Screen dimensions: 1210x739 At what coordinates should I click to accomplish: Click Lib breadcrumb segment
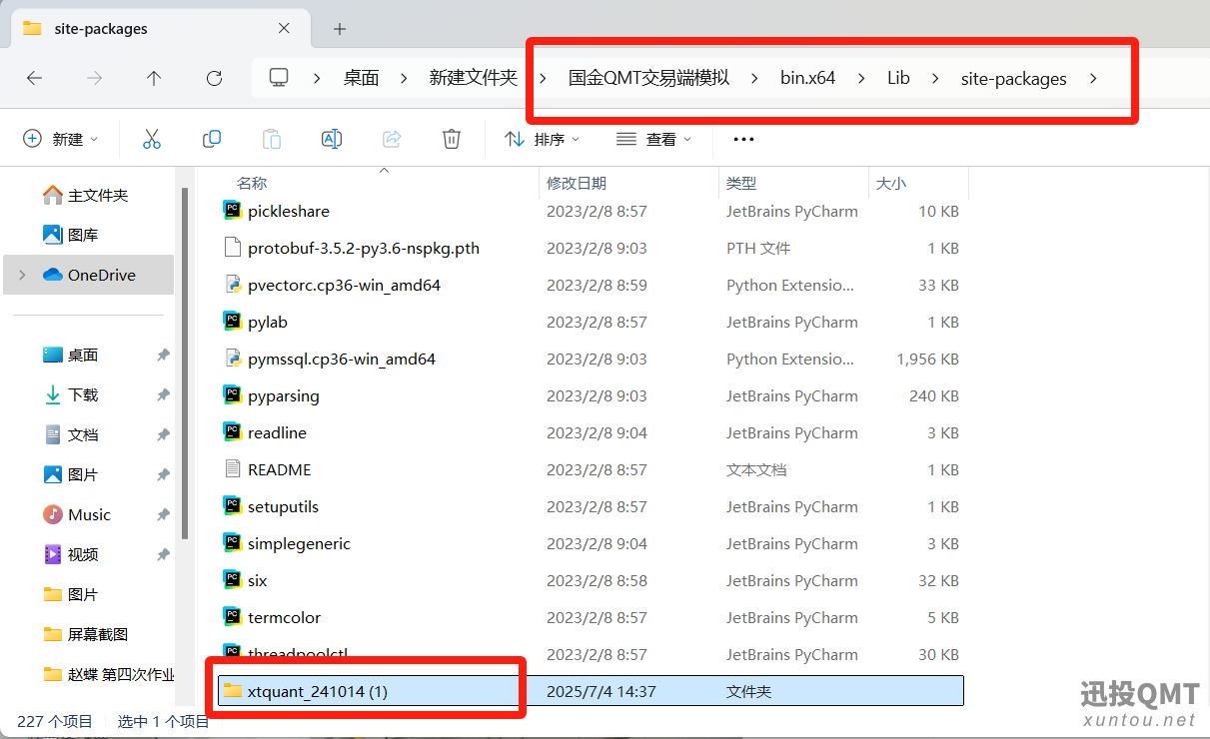click(x=898, y=78)
